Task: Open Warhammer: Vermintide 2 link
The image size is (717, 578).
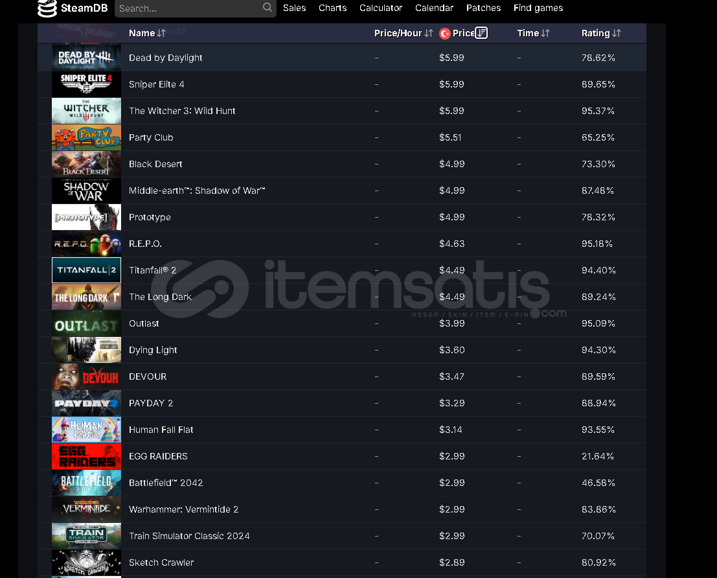Action: [x=183, y=509]
